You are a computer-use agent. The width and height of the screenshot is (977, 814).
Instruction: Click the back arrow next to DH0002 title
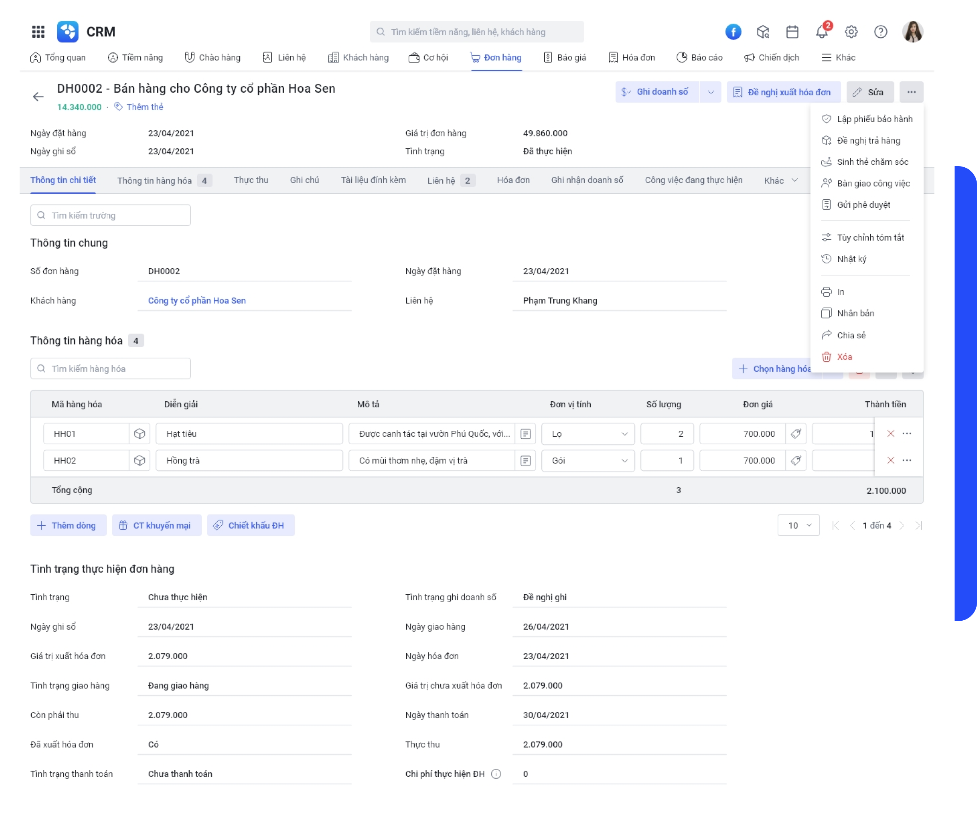coord(38,97)
